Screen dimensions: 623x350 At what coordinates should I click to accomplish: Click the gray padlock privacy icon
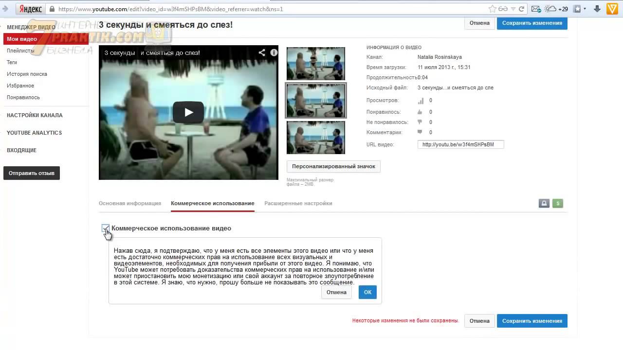[x=544, y=203]
